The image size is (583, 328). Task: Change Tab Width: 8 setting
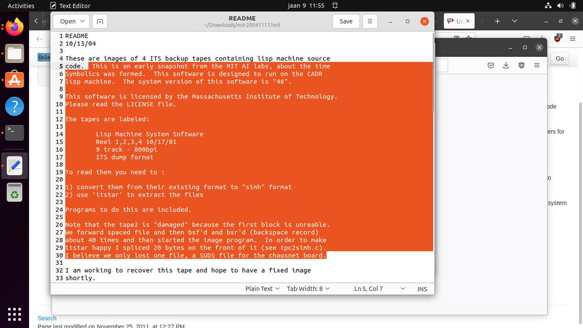click(x=308, y=289)
